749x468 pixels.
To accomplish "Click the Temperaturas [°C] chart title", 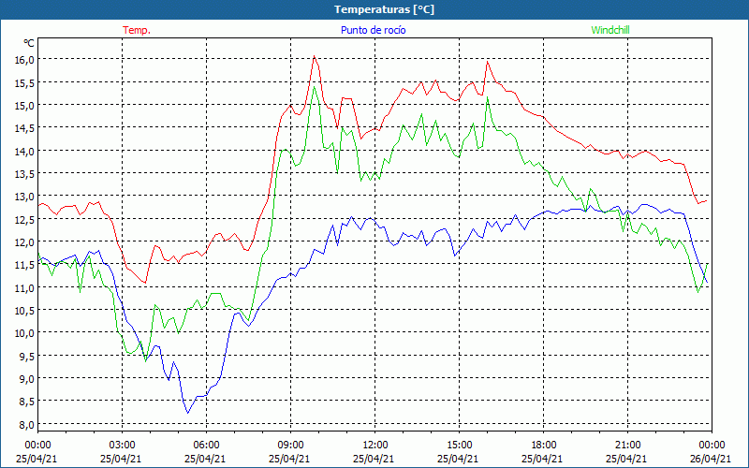I will (x=384, y=9).
